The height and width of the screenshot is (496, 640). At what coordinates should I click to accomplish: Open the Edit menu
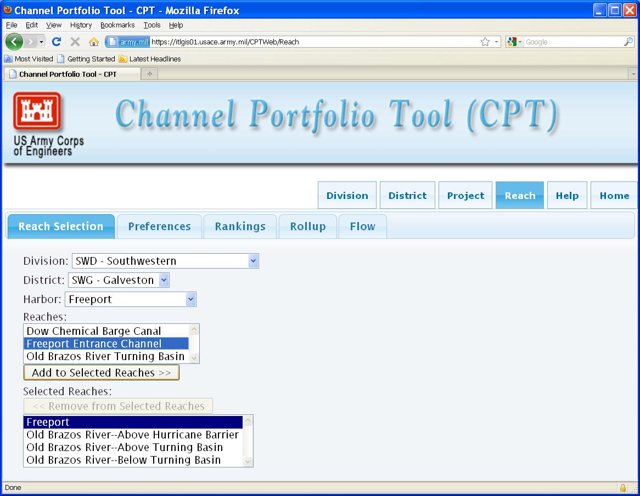32,25
